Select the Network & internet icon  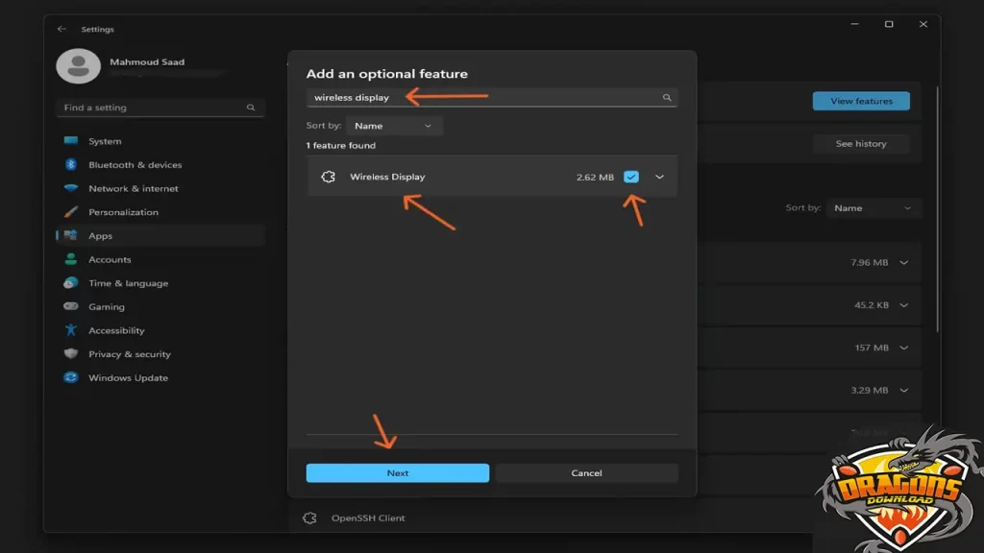click(x=70, y=189)
